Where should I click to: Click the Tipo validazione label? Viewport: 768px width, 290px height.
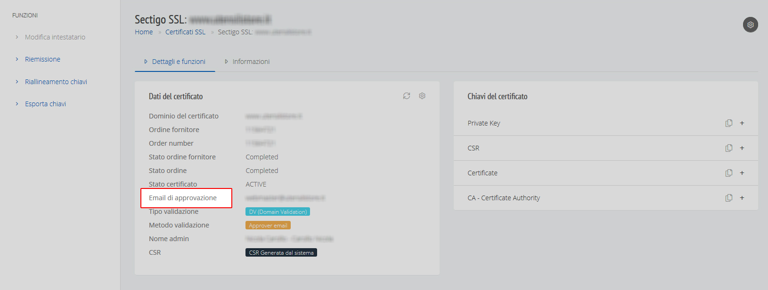point(173,212)
